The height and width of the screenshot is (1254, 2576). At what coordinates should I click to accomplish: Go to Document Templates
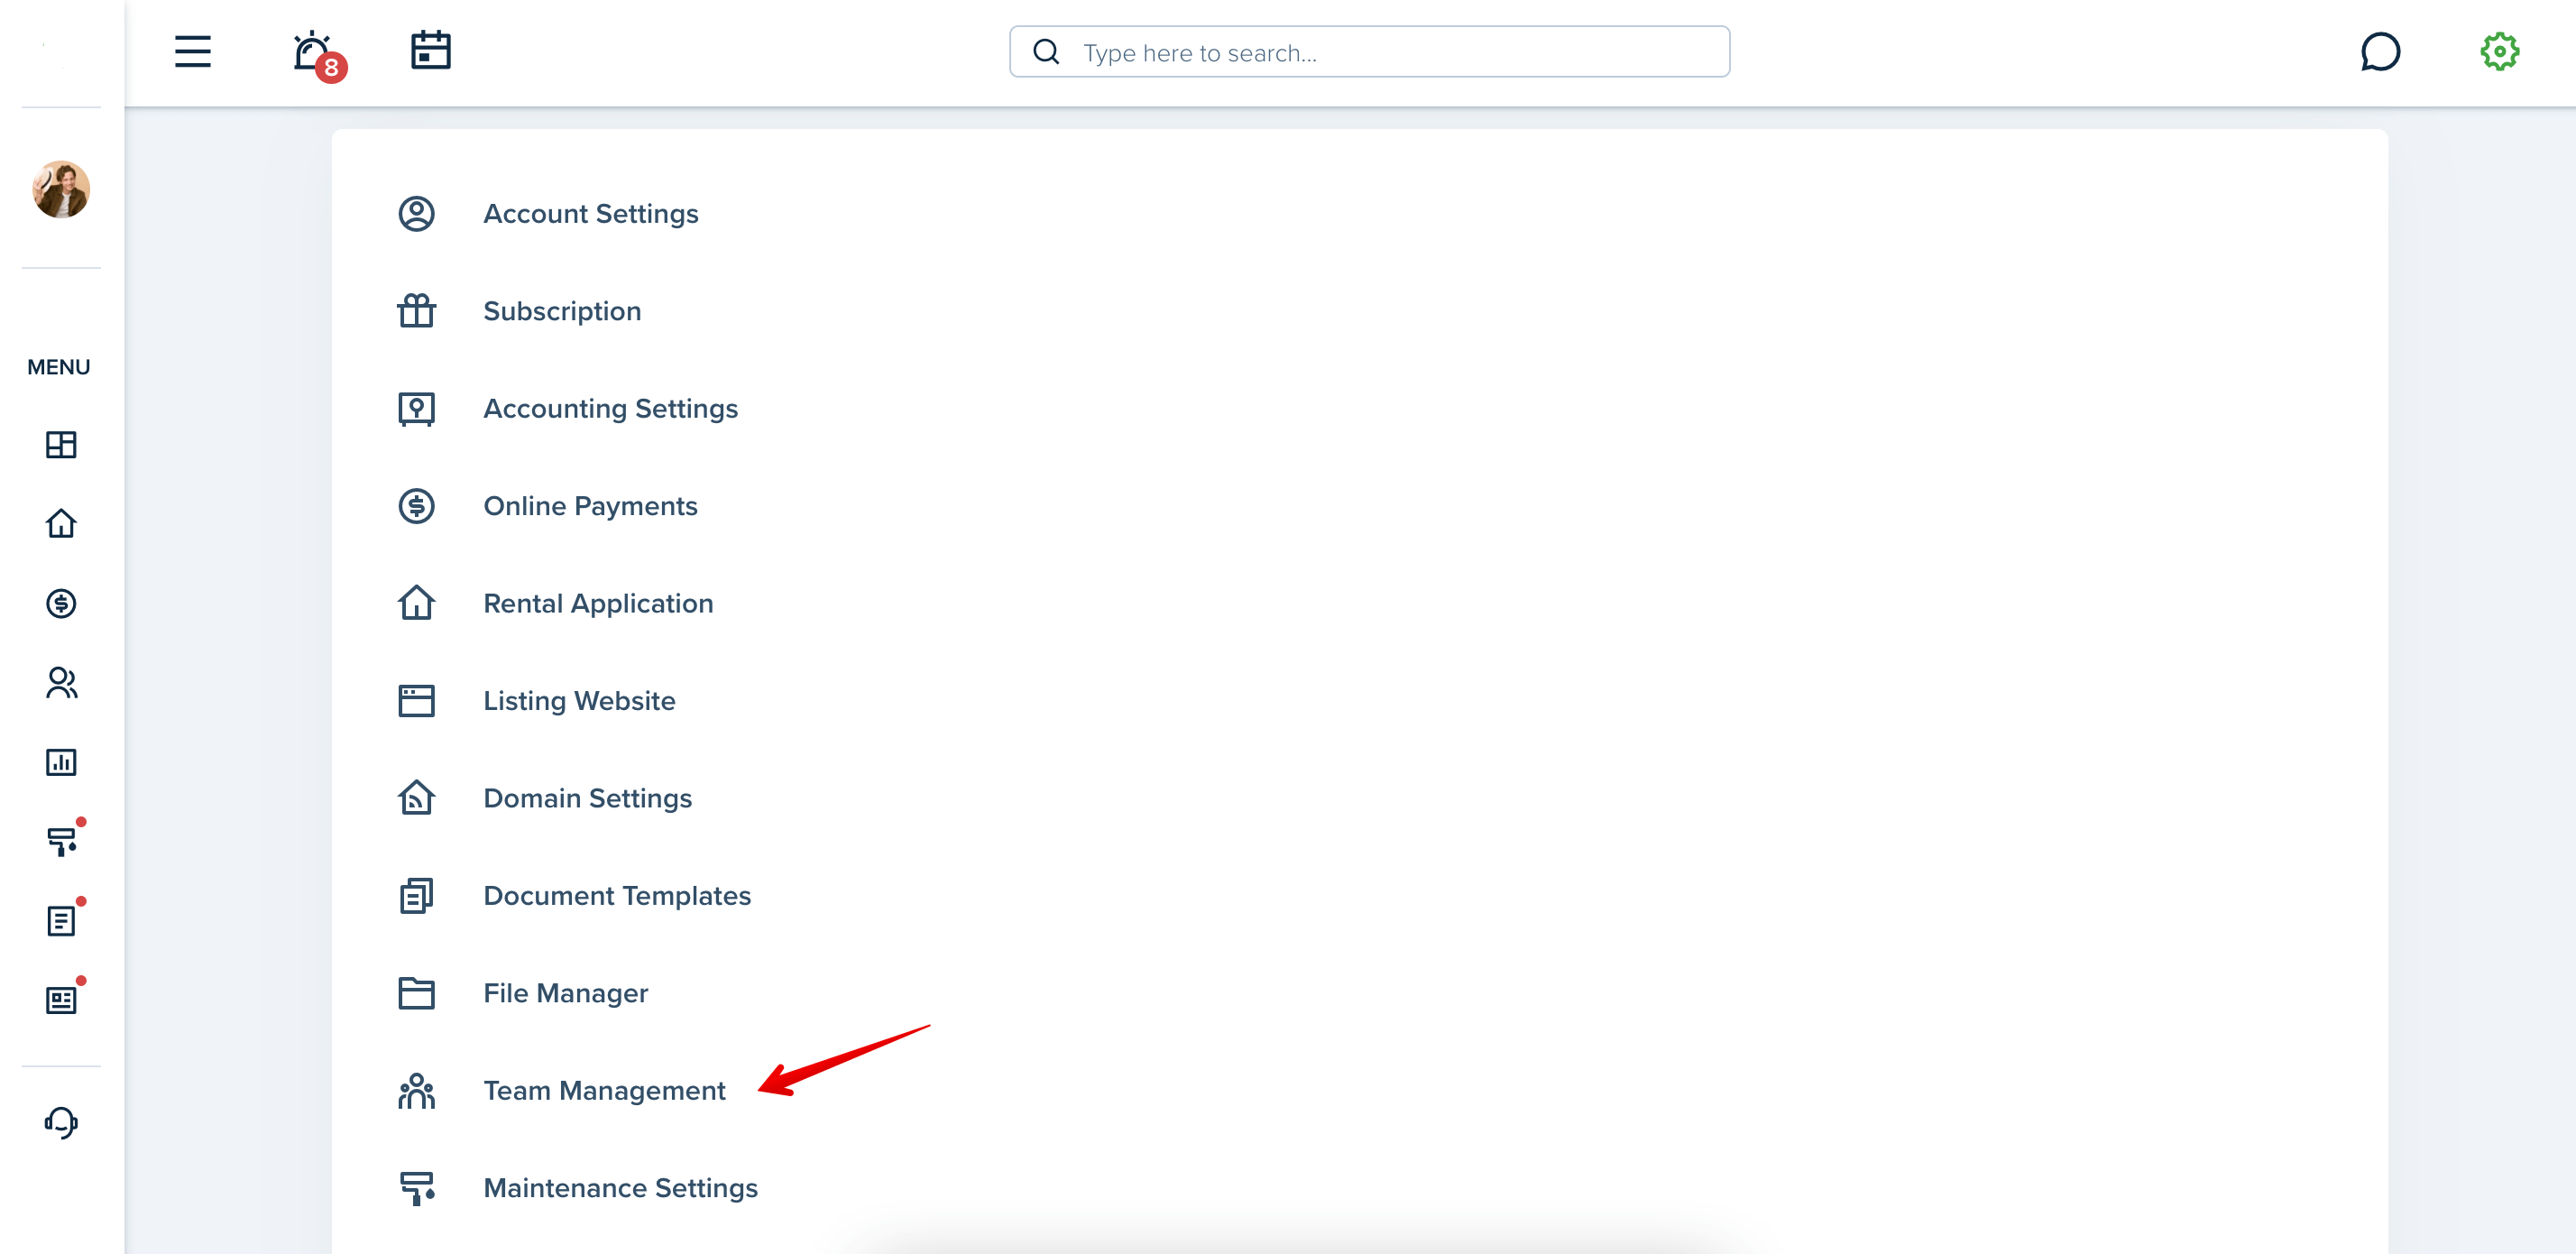click(x=617, y=896)
